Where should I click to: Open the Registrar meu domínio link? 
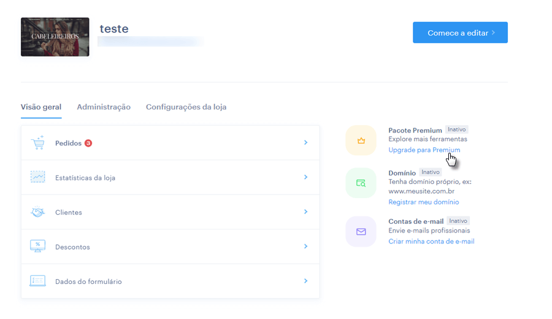click(x=423, y=202)
